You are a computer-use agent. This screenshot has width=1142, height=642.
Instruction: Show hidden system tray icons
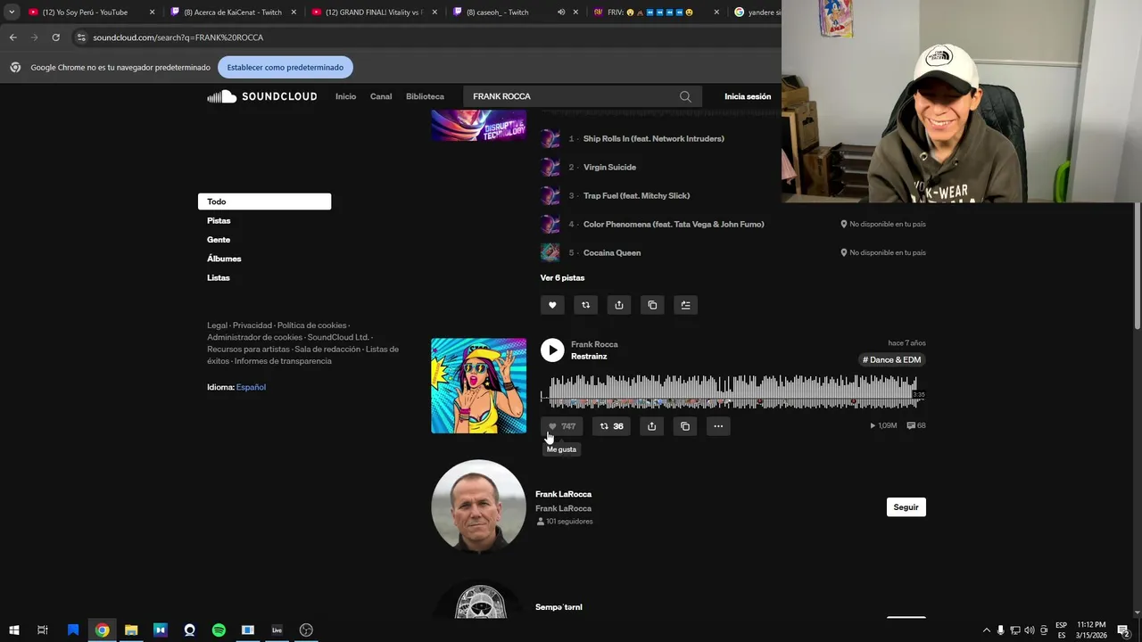point(986,630)
